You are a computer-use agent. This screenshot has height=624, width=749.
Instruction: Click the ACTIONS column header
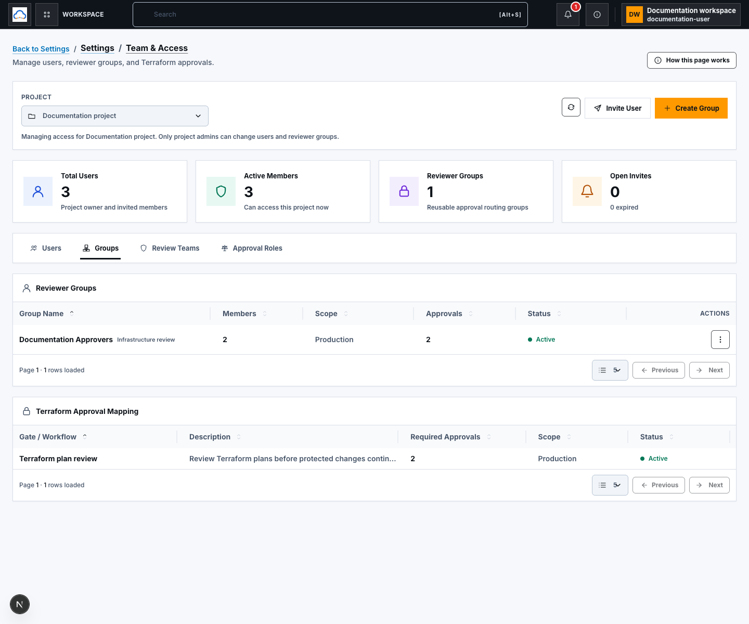(715, 314)
